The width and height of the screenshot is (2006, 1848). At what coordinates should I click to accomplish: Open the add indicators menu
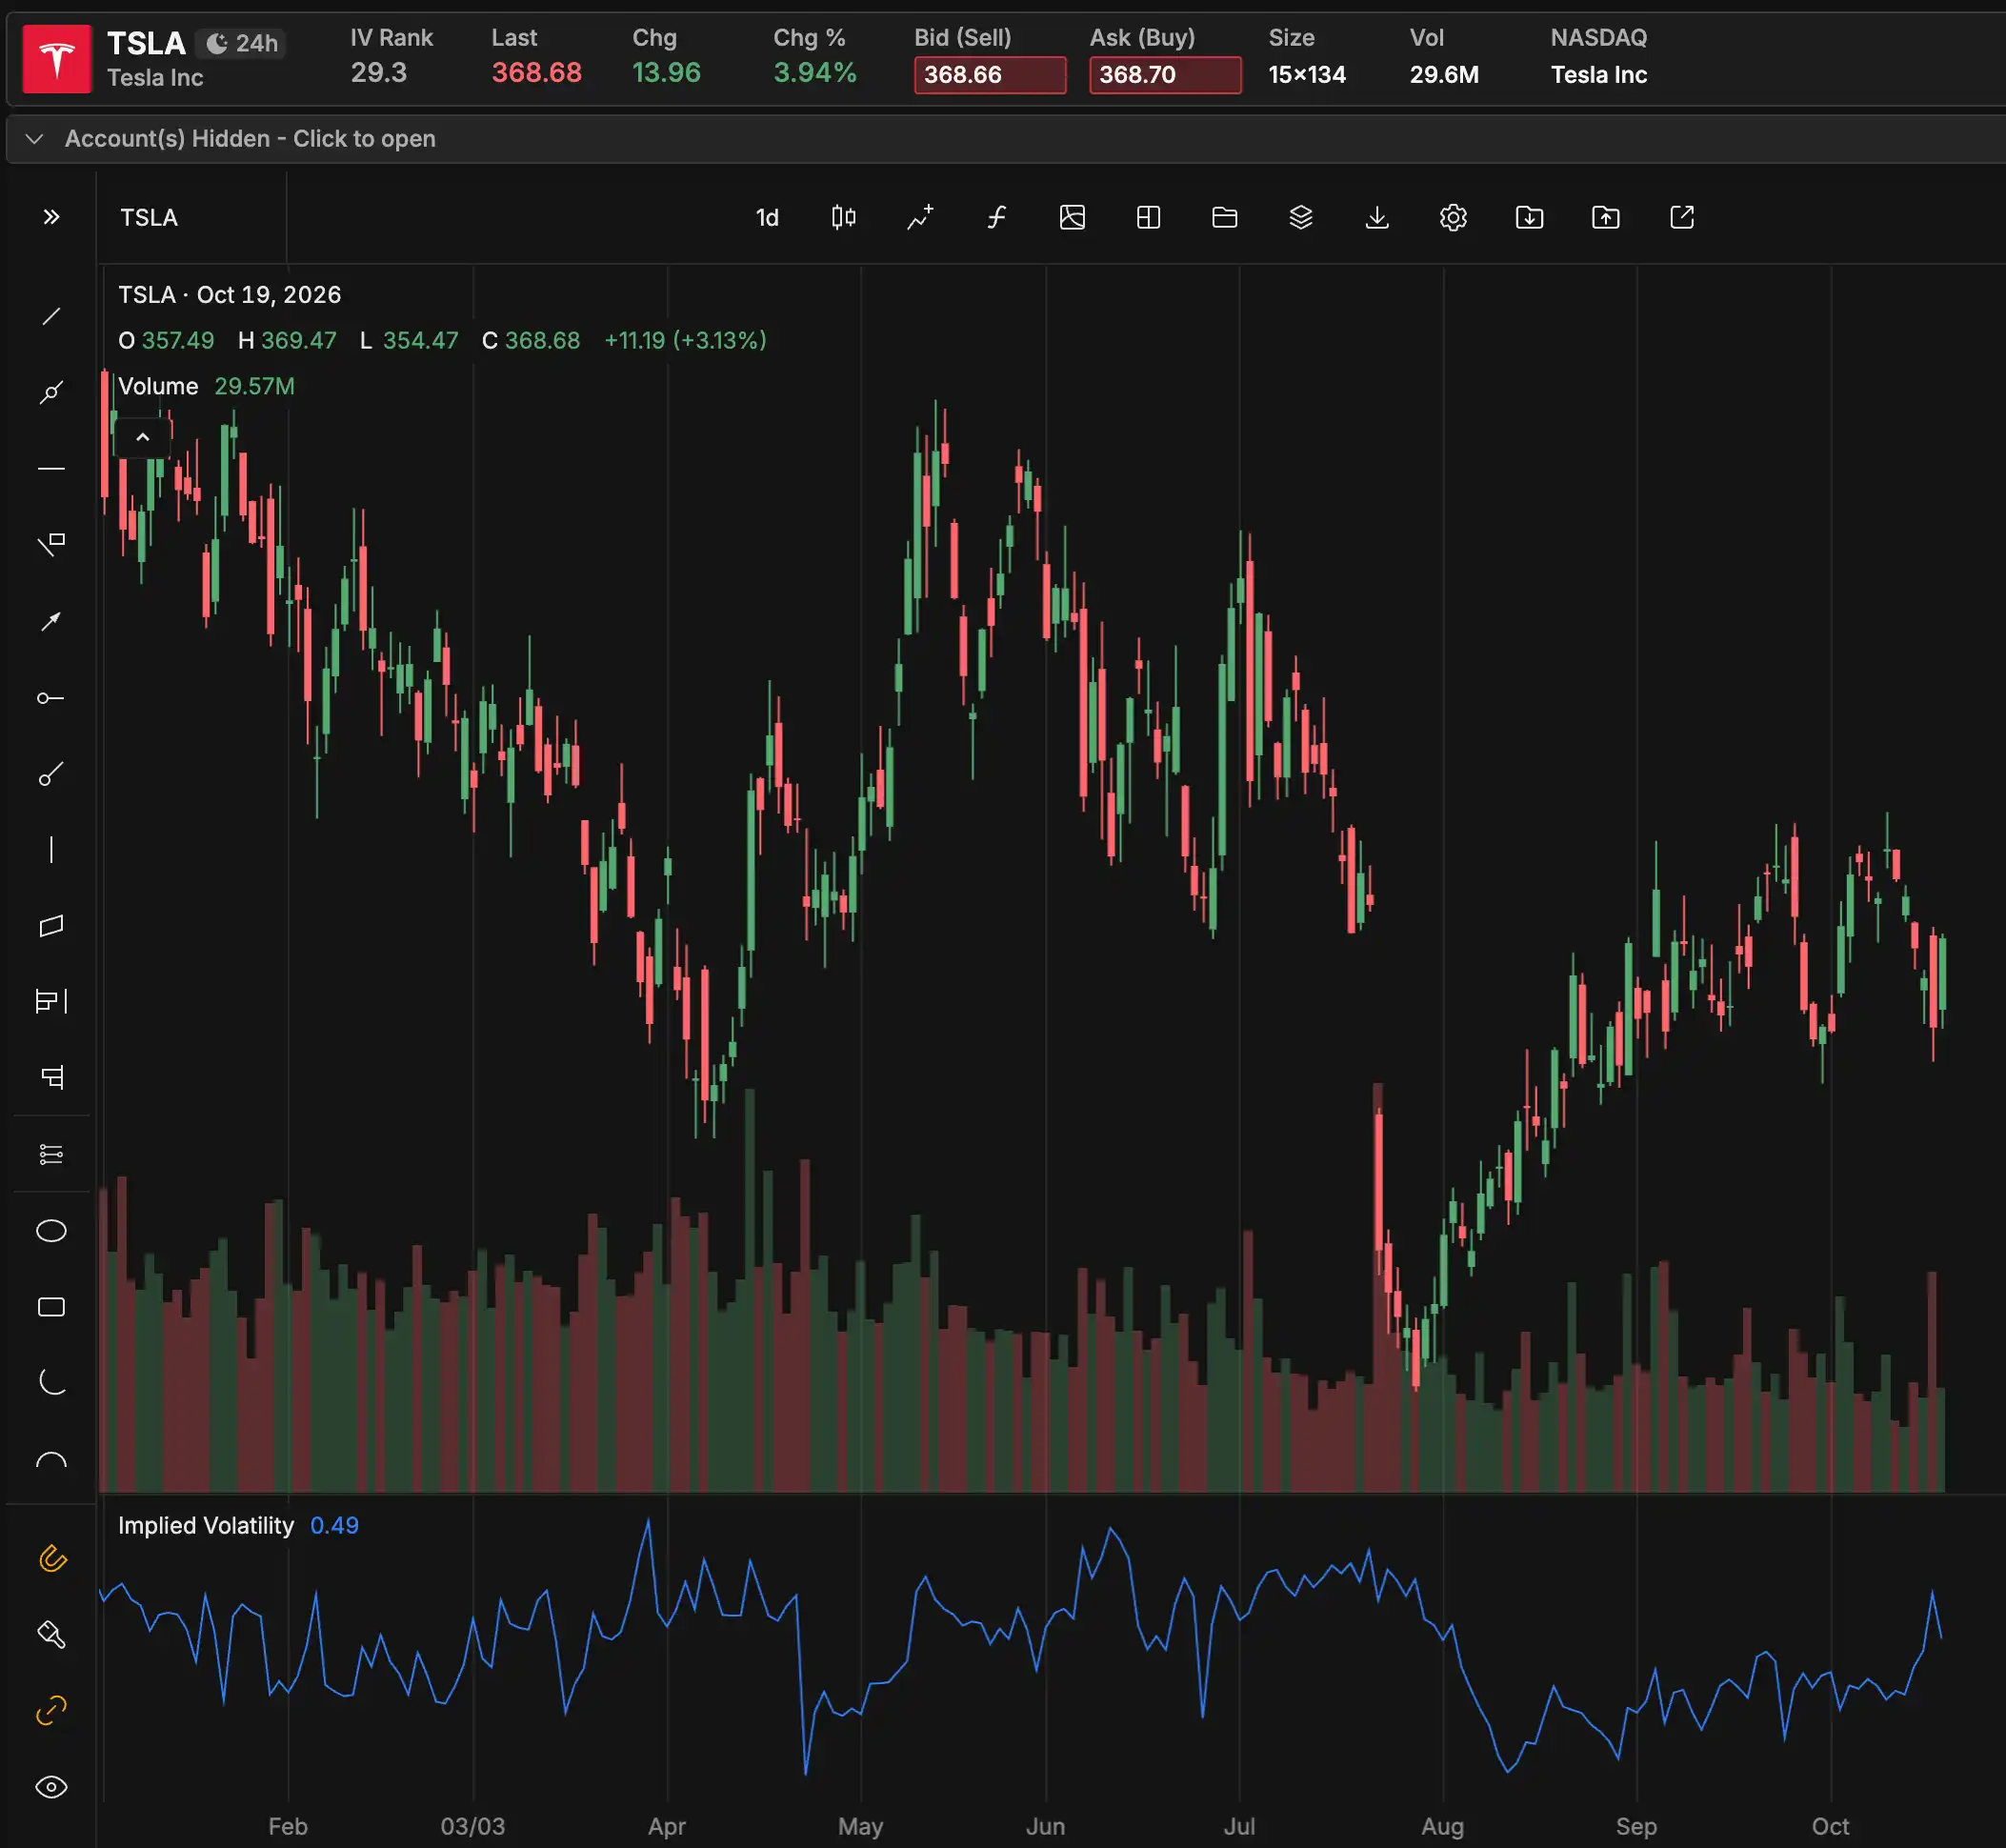(x=920, y=217)
